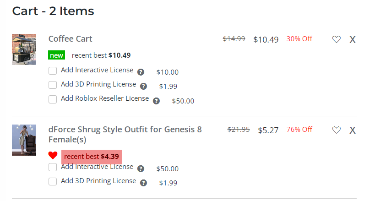Click the dForce Shrug Outfit thumbnail image
The width and height of the screenshot is (375, 201).
(24, 140)
